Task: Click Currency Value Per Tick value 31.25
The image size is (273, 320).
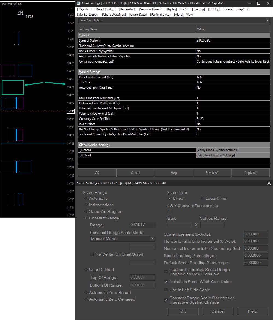Action: tap(233, 119)
